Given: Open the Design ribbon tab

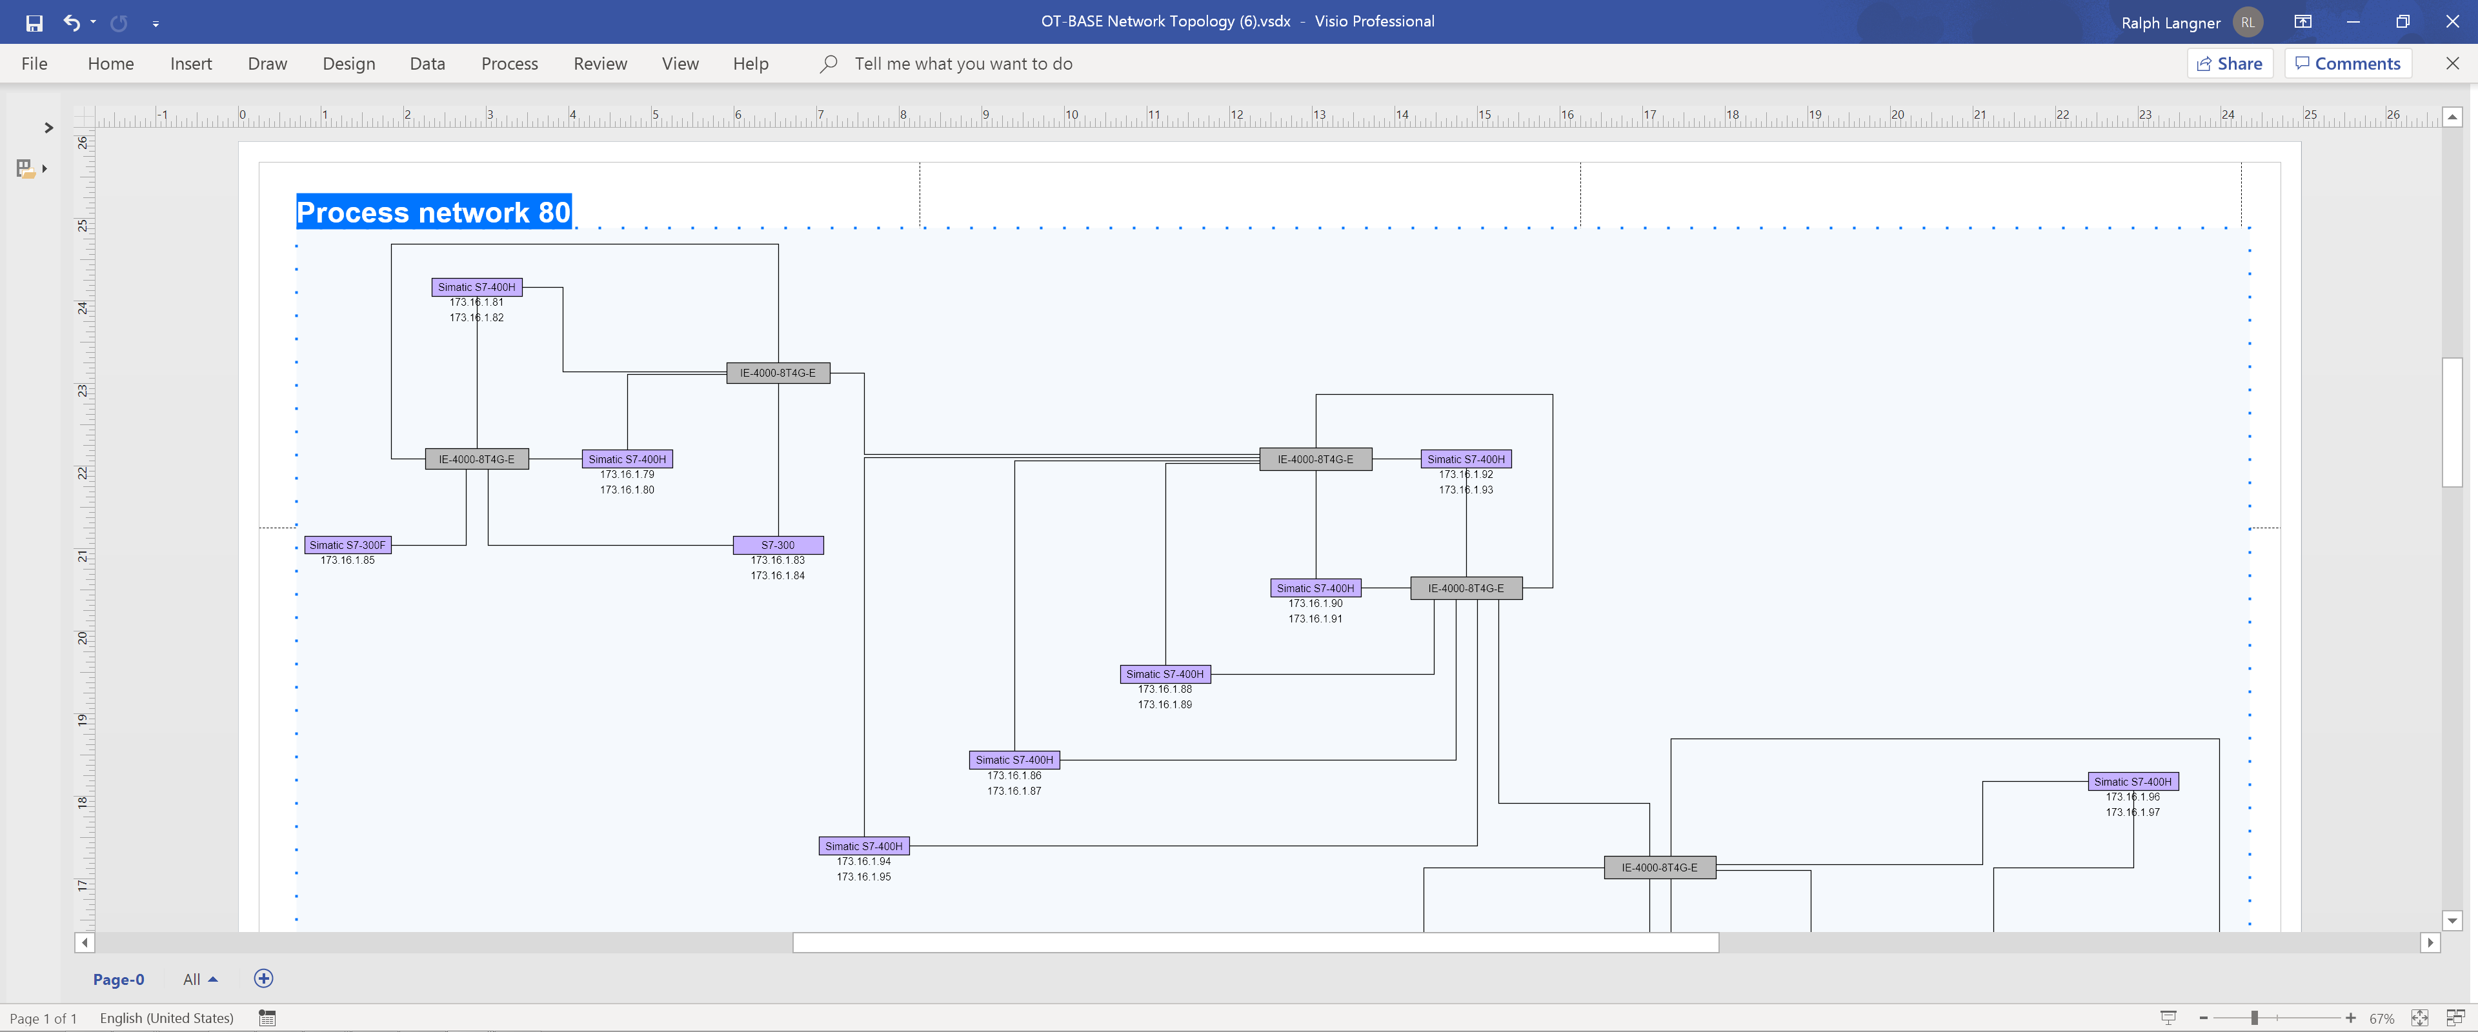Looking at the screenshot, I should click(x=349, y=63).
